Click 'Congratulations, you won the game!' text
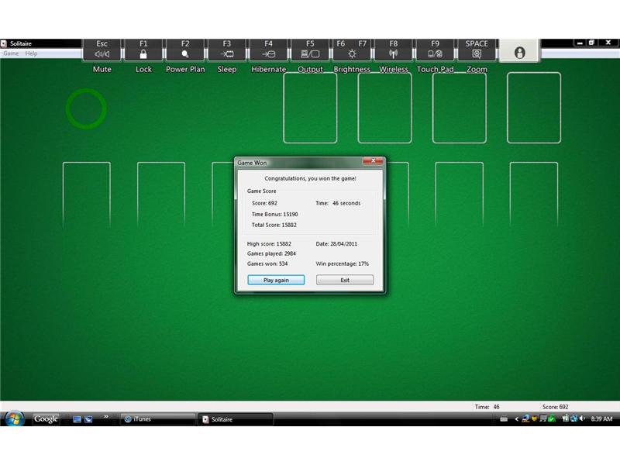This screenshot has height=465, width=620. click(x=311, y=178)
